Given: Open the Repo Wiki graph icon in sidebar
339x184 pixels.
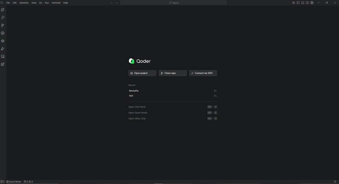Looking at the screenshot, I should 3,41.
